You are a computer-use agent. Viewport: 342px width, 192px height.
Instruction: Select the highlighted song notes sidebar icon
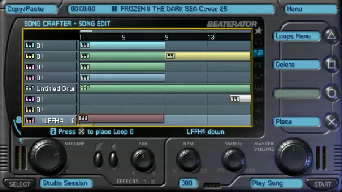tap(258, 53)
